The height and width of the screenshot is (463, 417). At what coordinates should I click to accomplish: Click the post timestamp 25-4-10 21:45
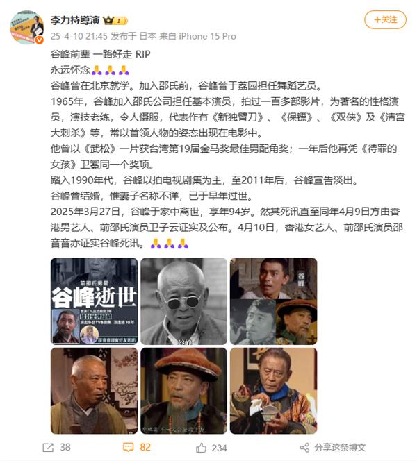[x=79, y=36]
